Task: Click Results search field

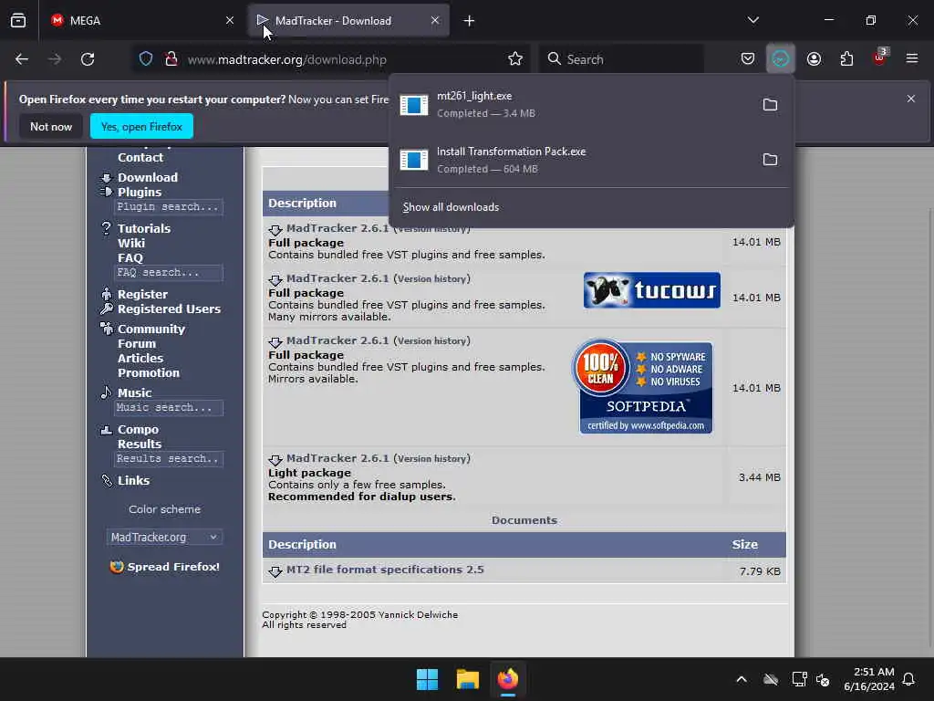Action: pos(169,459)
